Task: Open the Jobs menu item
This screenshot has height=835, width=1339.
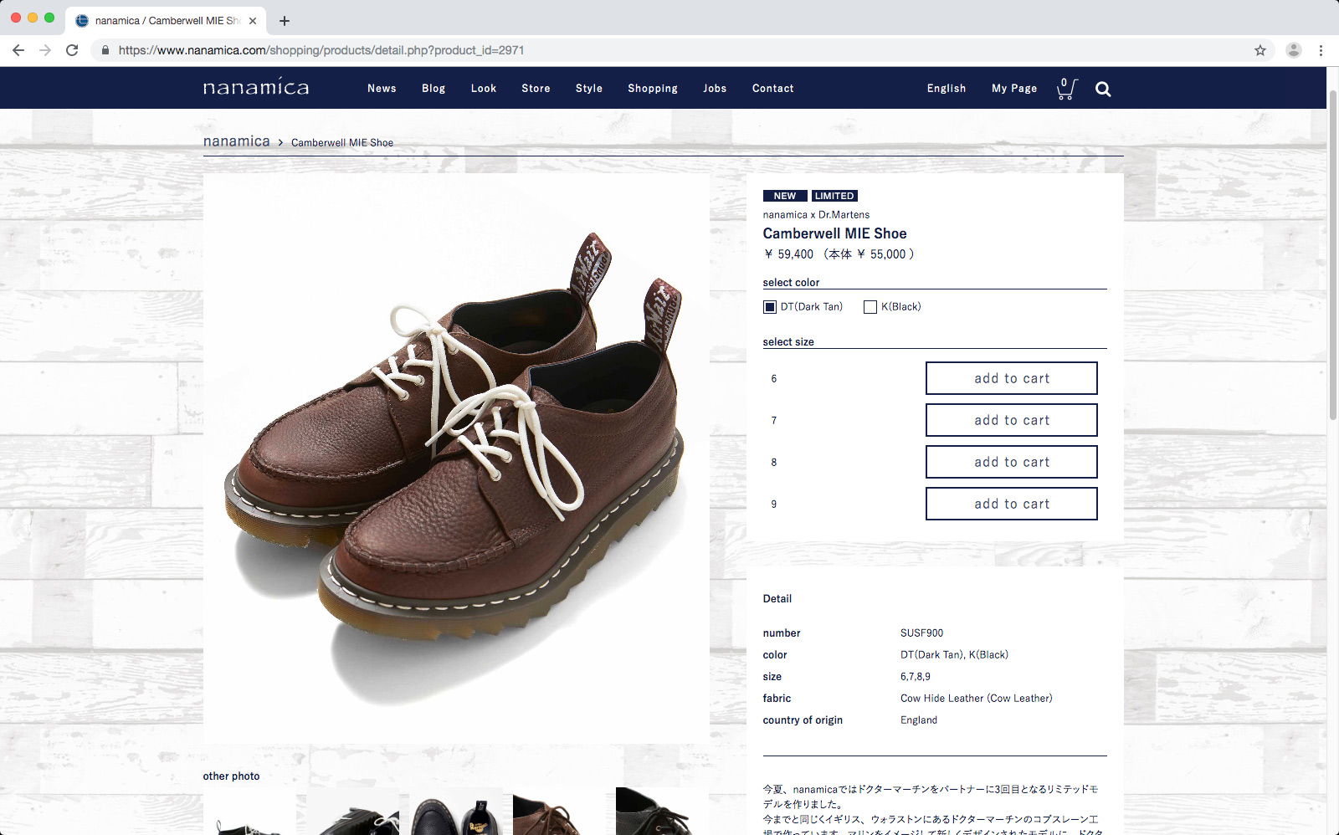Action: point(715,89)
